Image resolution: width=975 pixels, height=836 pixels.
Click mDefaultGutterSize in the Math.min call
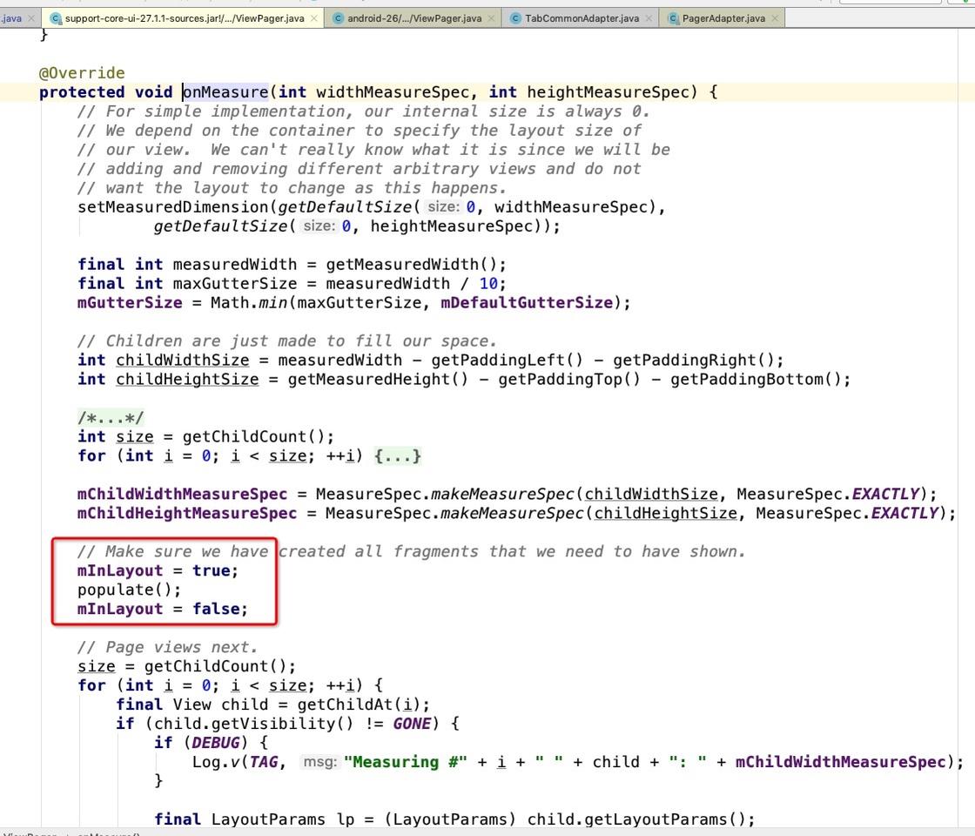click(528, 303)
